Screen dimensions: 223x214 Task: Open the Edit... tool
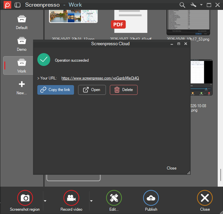pos(114,198)
